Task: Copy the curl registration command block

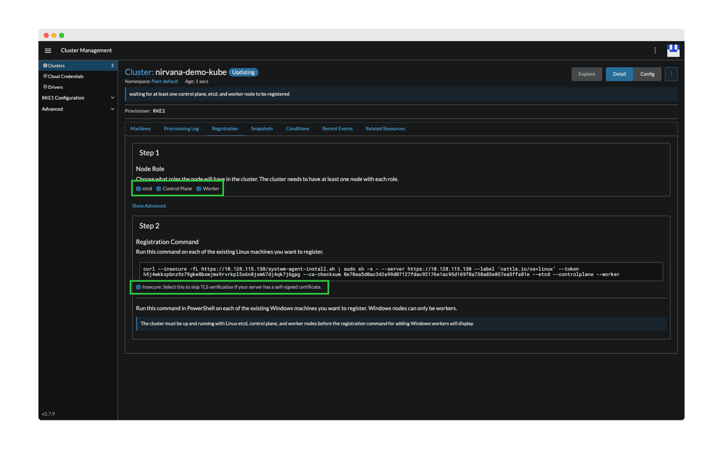Action: (401, 271)
